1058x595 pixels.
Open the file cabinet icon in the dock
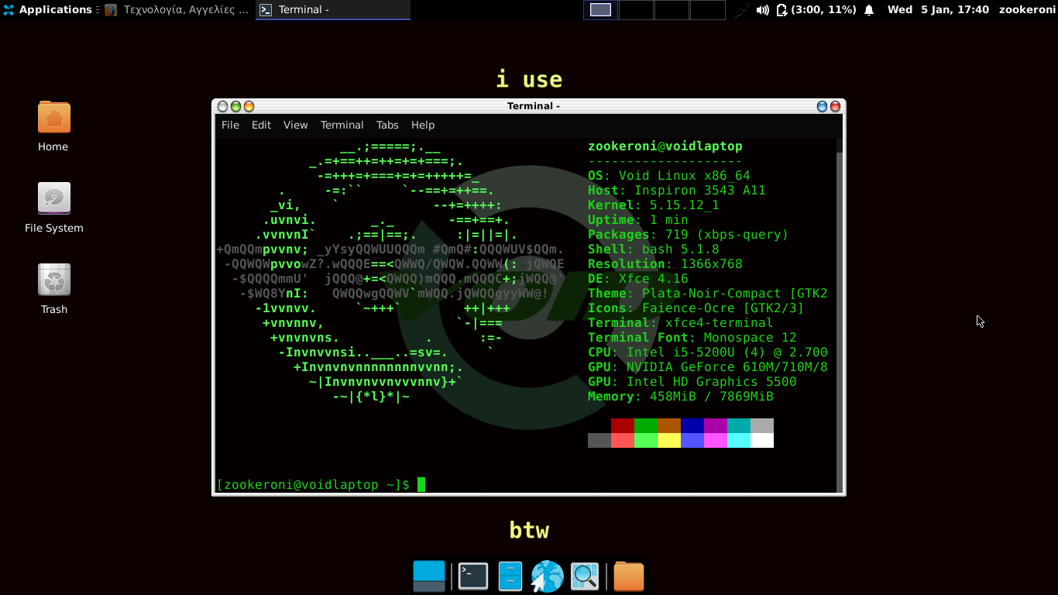pos(510,576)
